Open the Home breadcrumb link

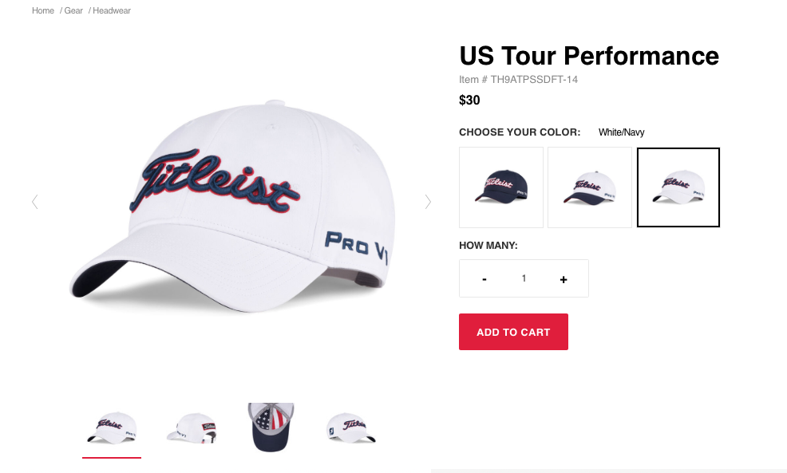43,10
